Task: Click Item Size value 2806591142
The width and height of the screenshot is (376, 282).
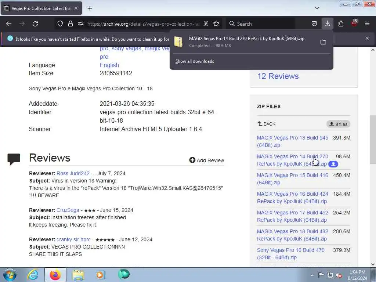Action: (116, 73)
